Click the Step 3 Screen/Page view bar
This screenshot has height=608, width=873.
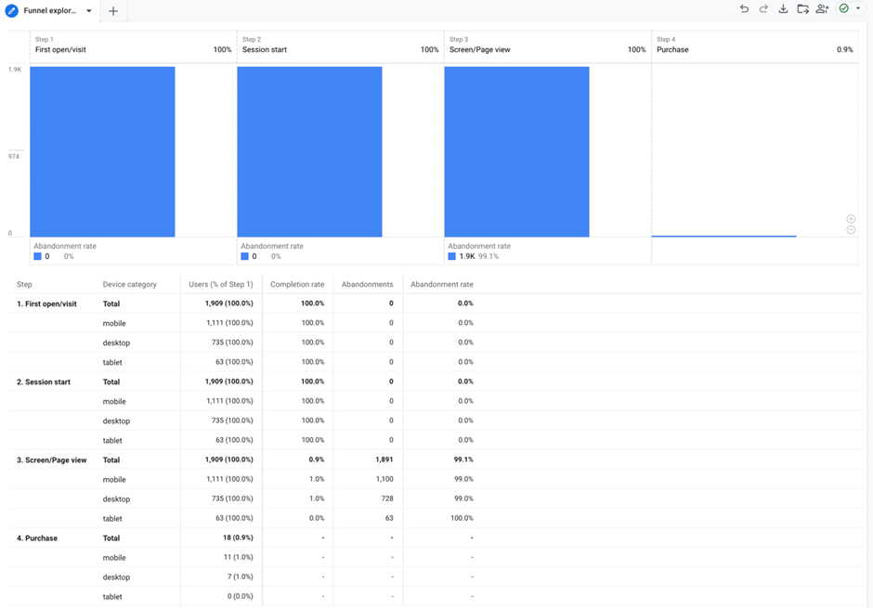(516, 151)
